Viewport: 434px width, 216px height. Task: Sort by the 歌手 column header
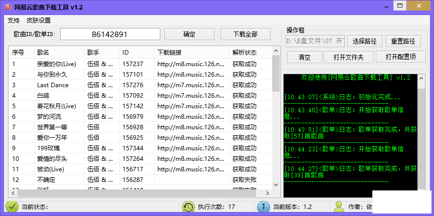click(x=102, y=52)
